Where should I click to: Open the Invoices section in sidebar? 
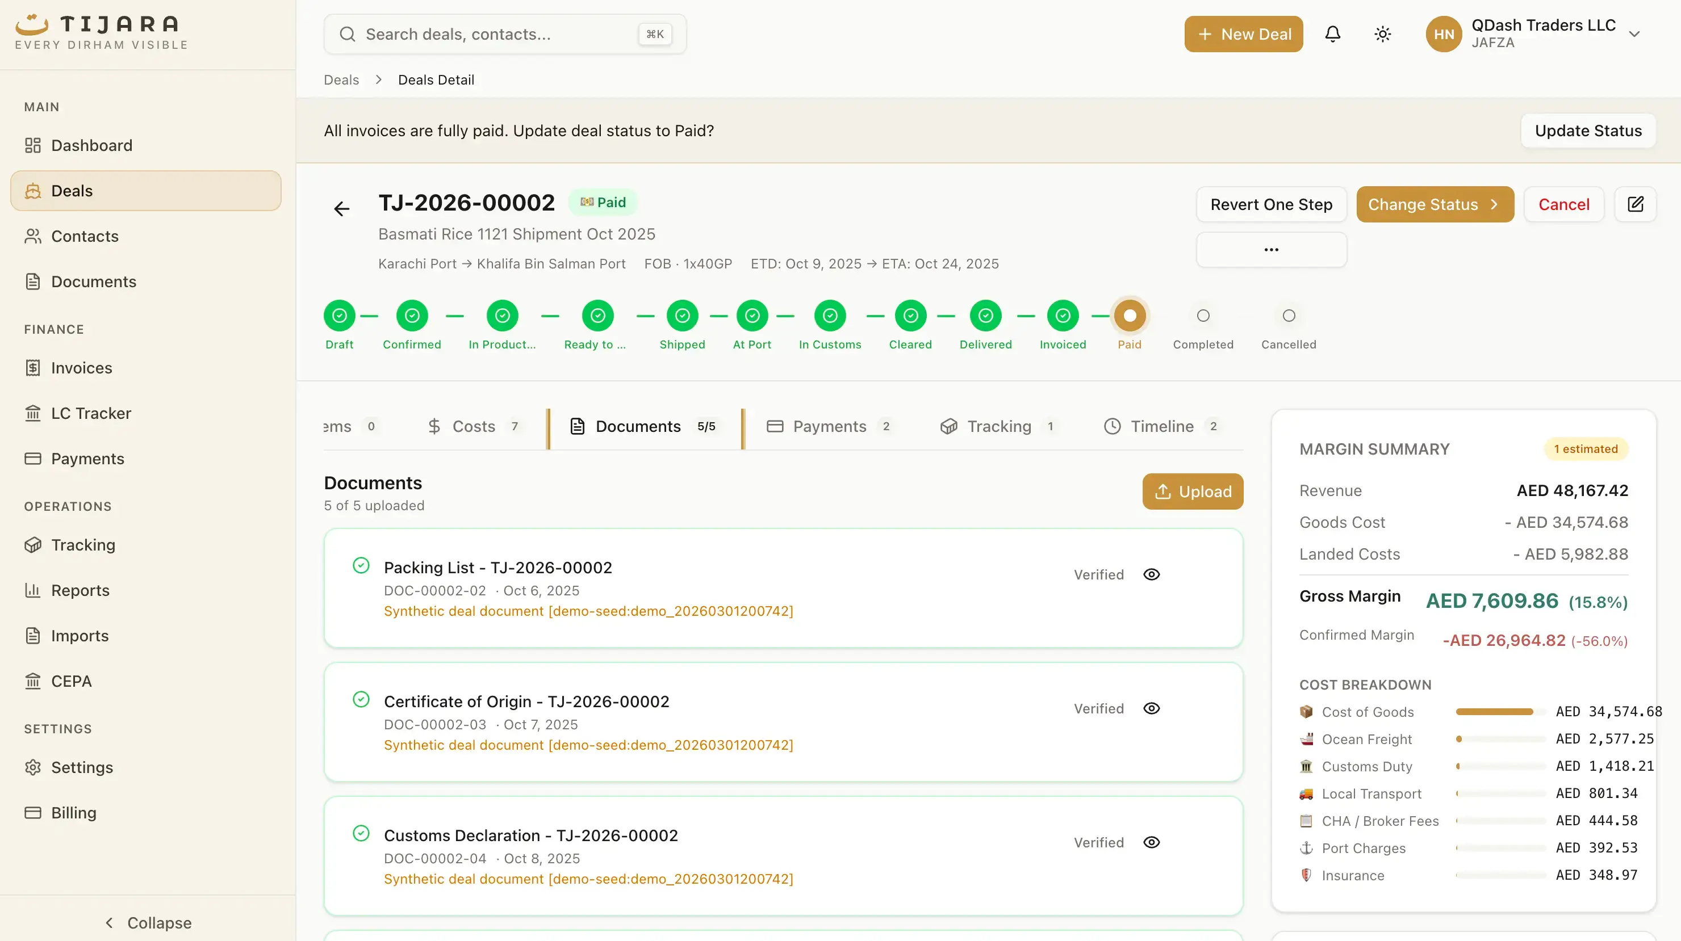(x=82, y=368)
